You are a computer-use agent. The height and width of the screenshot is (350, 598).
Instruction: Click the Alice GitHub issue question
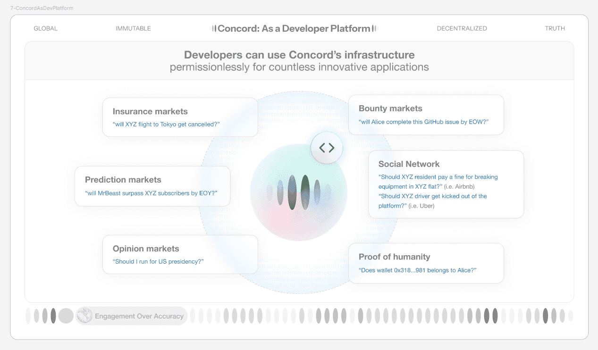pyautogui.click(x=423, y=122)
